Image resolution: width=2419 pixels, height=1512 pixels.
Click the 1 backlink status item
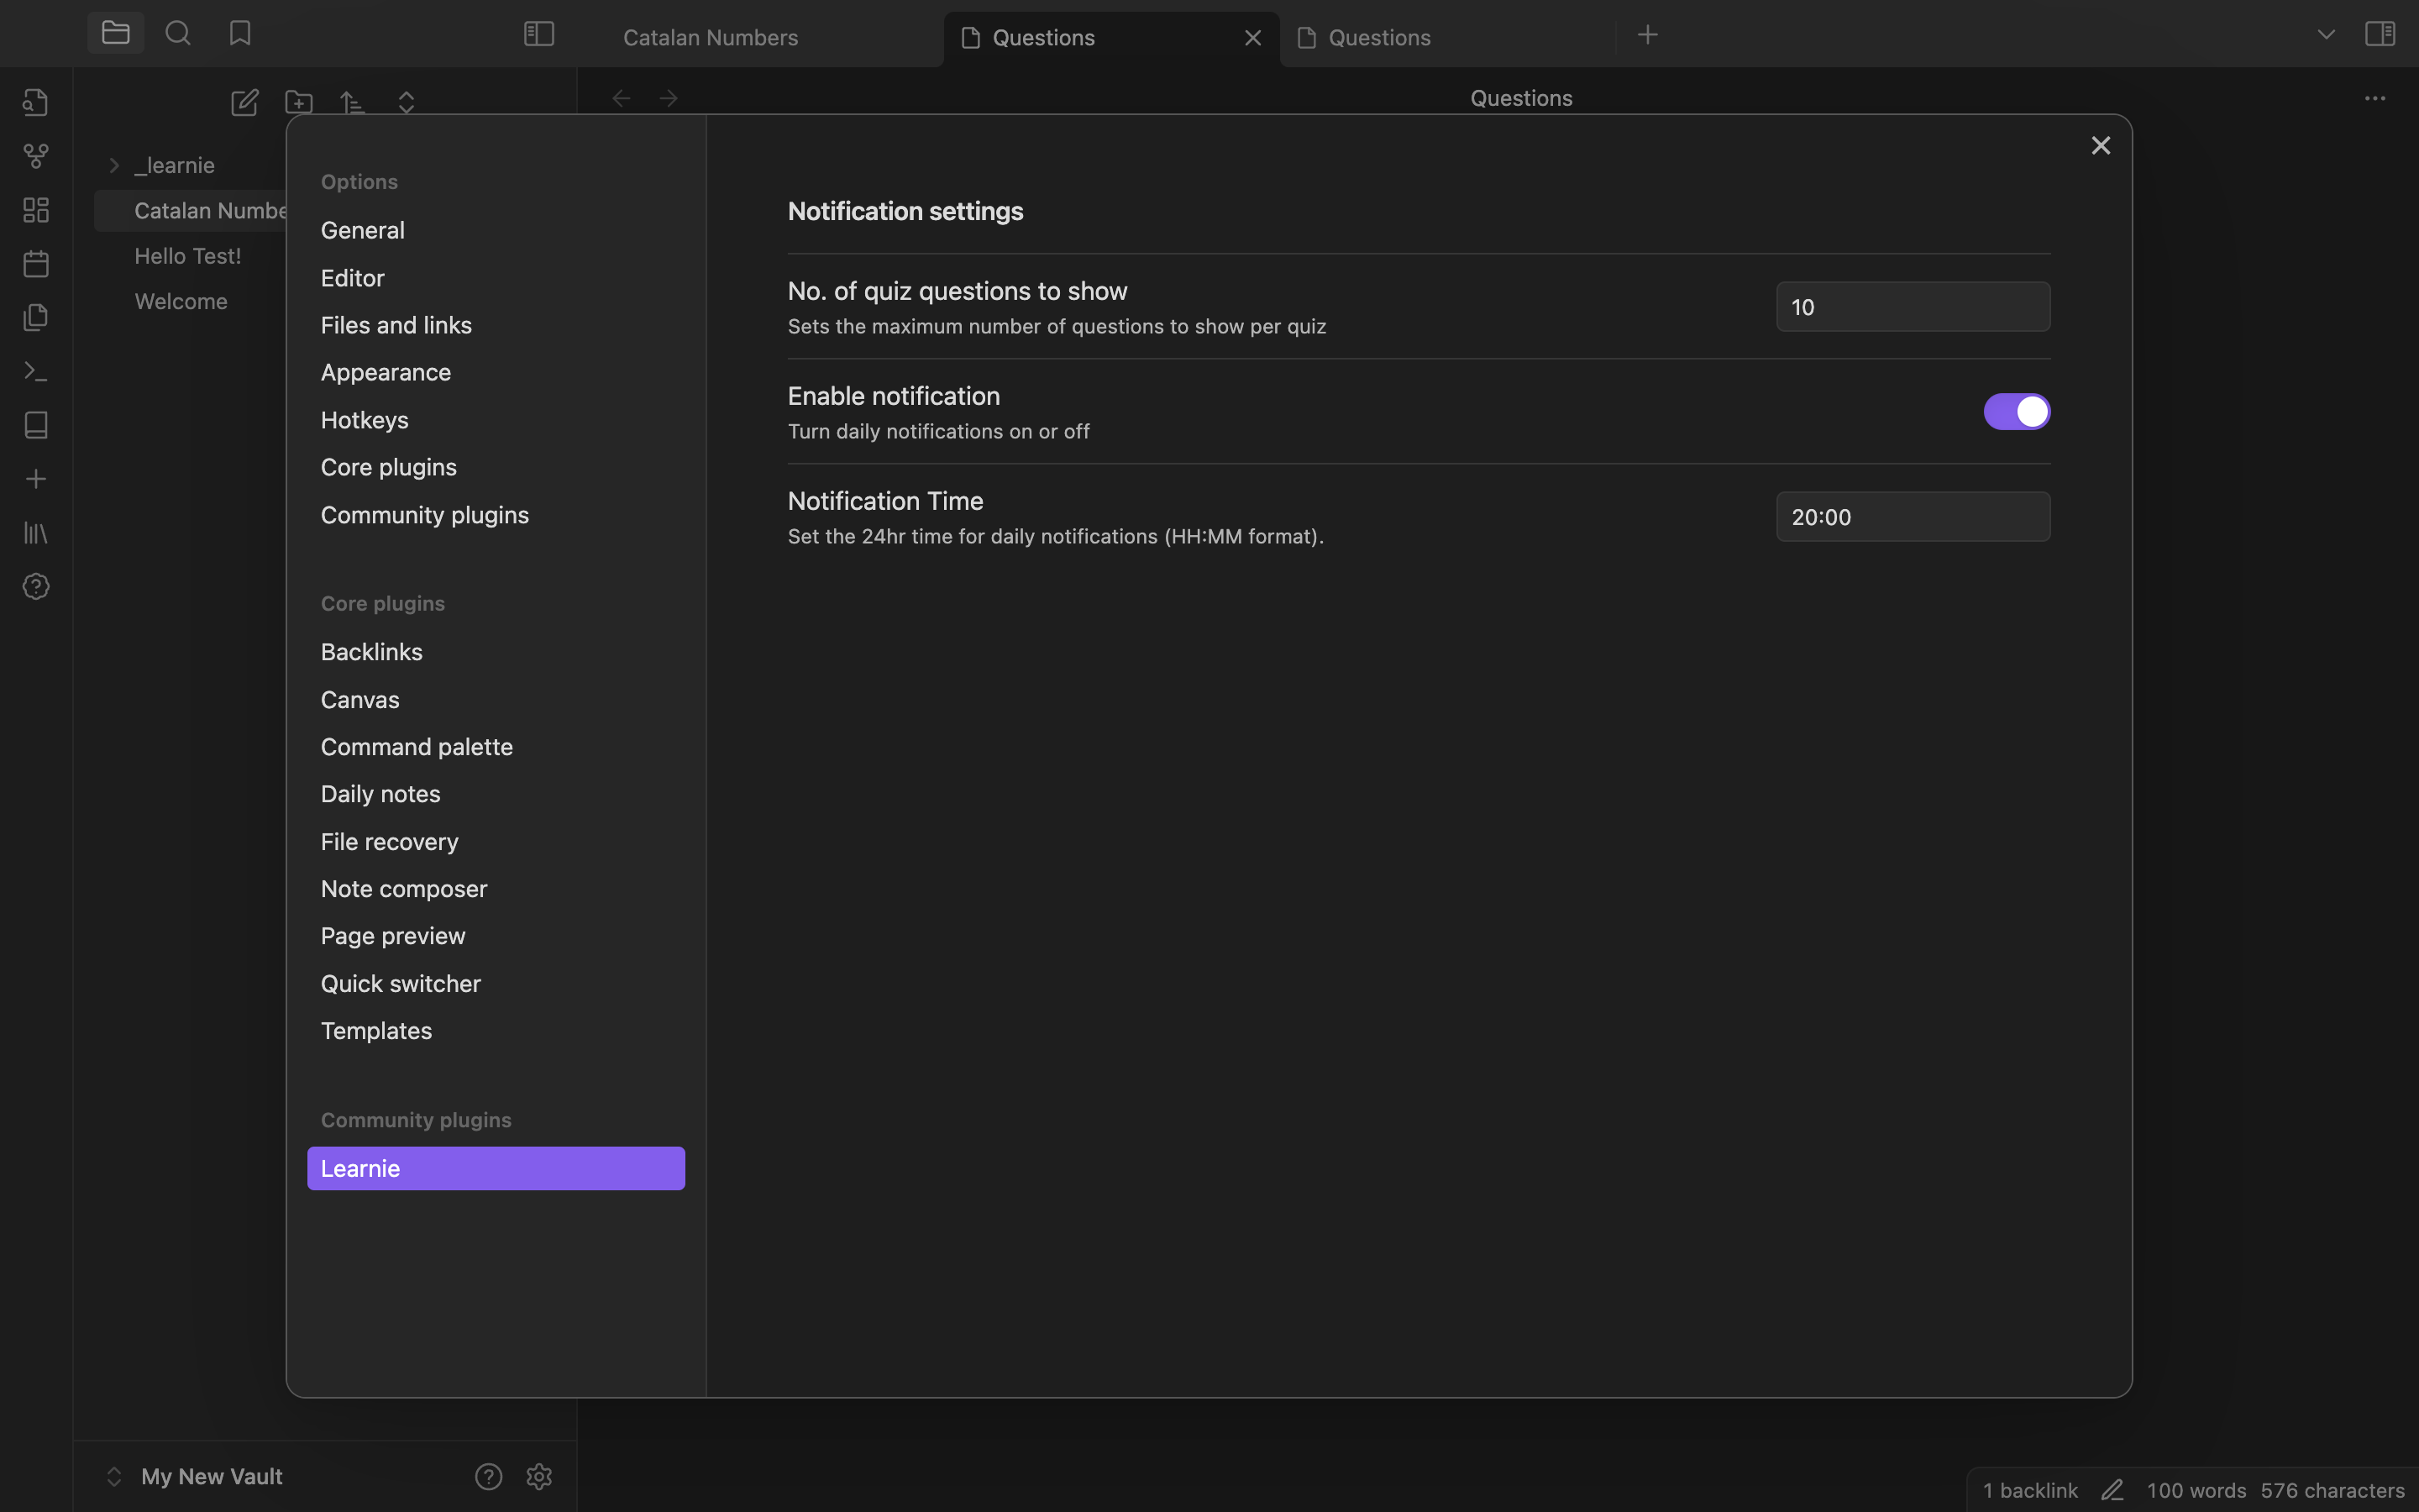pyautogui.click(x=2030, y=1490)
